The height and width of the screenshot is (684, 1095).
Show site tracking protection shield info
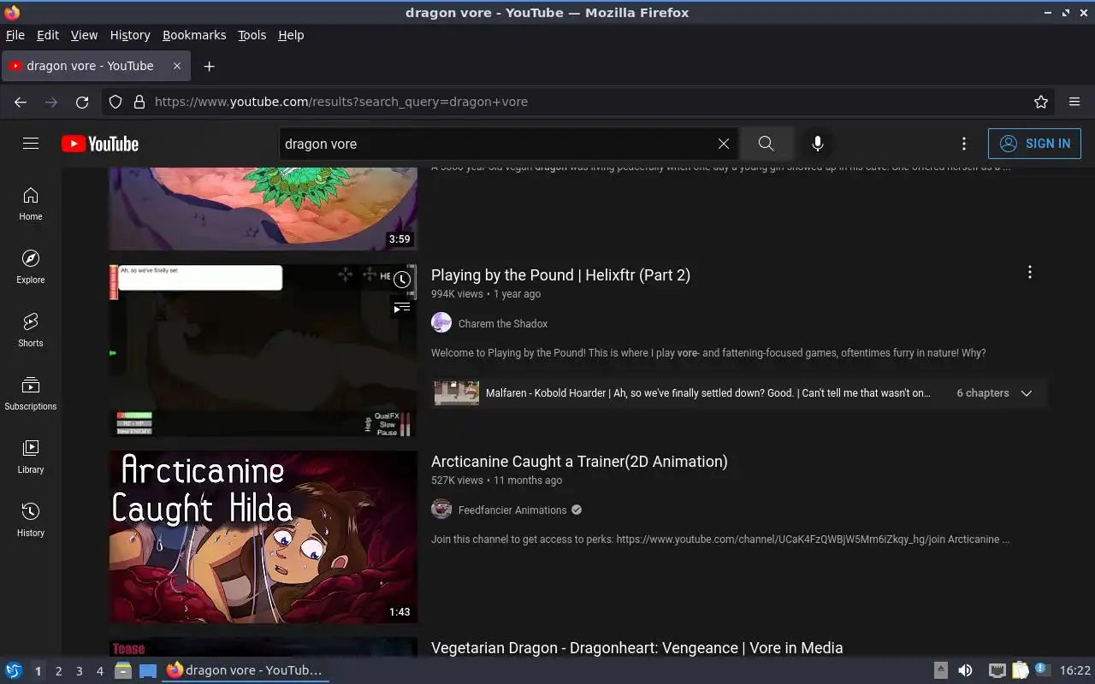point(116,102)
